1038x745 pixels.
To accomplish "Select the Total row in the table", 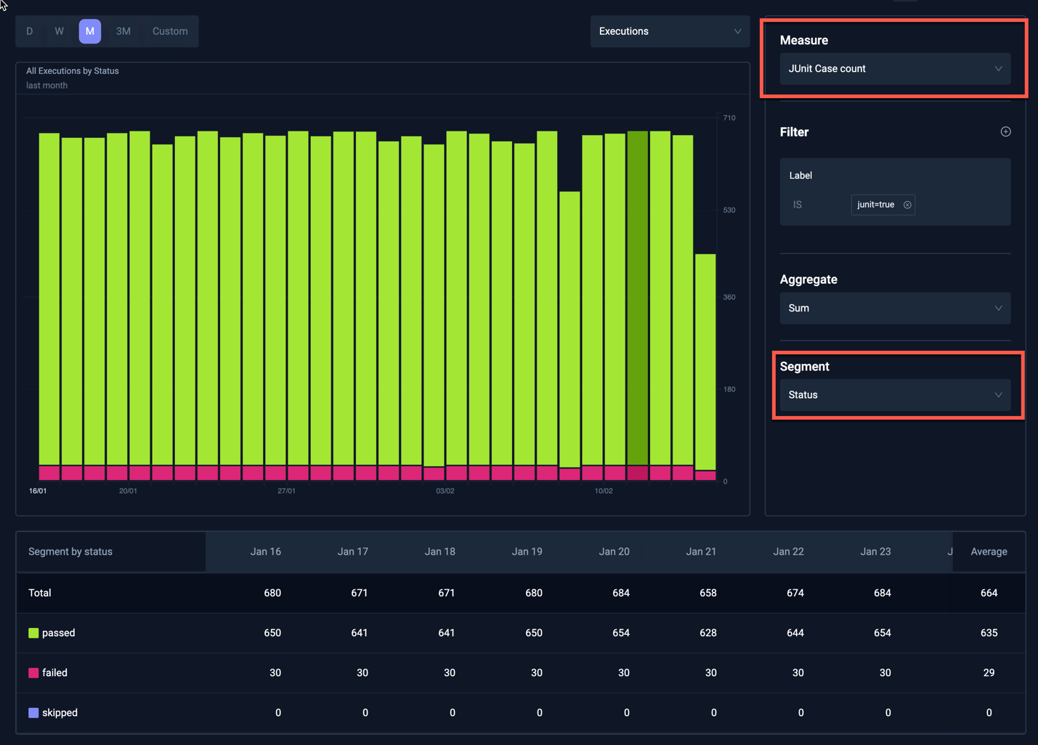I will click(39, 593).
